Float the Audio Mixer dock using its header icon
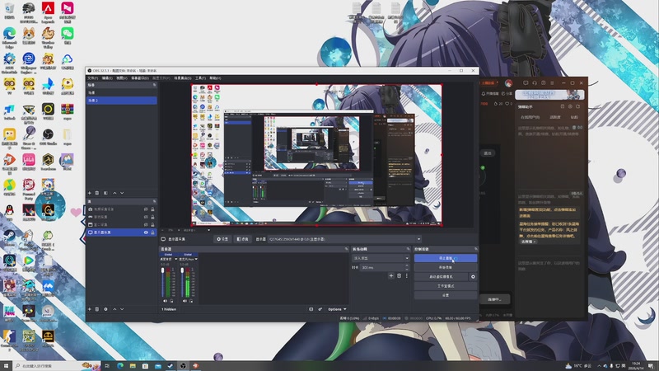Screen dimensions: 659x371 346,249
